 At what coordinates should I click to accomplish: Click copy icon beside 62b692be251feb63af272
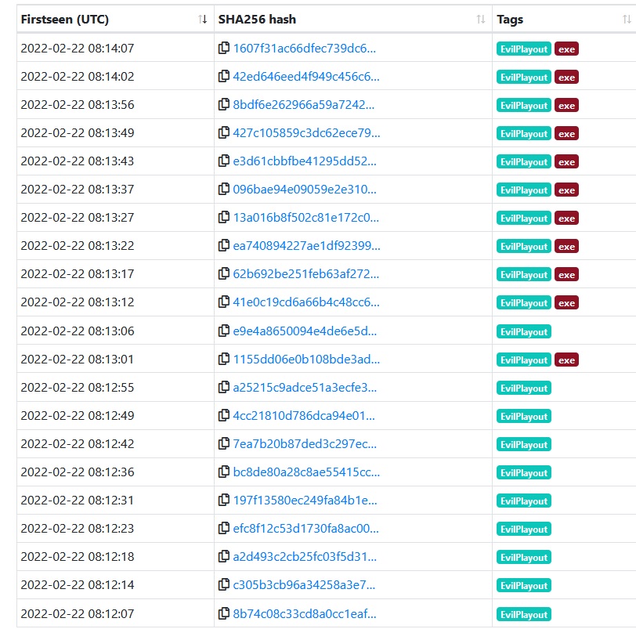pyautogui.click(x=223, y=273)
